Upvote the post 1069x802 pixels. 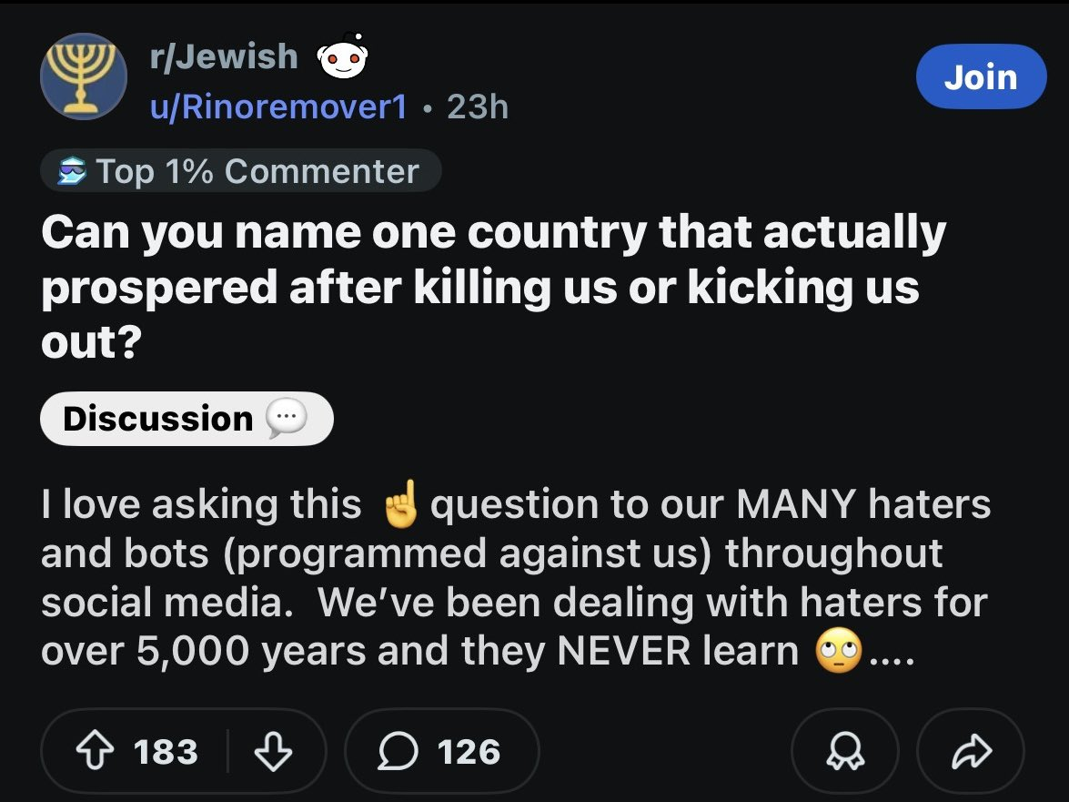[x=95, y=752]
